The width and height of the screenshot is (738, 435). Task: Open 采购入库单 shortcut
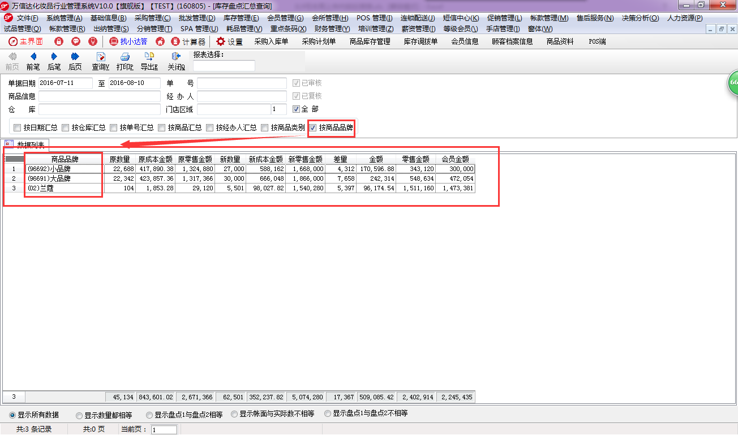(271, 41)
